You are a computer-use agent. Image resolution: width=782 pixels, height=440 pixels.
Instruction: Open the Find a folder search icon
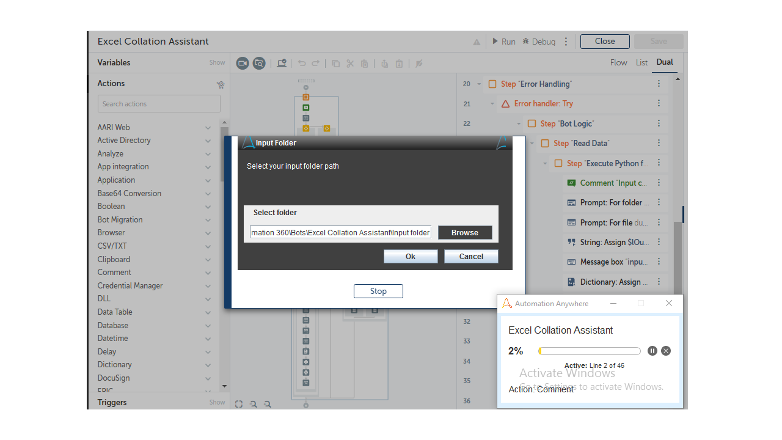tap(259, 63)
